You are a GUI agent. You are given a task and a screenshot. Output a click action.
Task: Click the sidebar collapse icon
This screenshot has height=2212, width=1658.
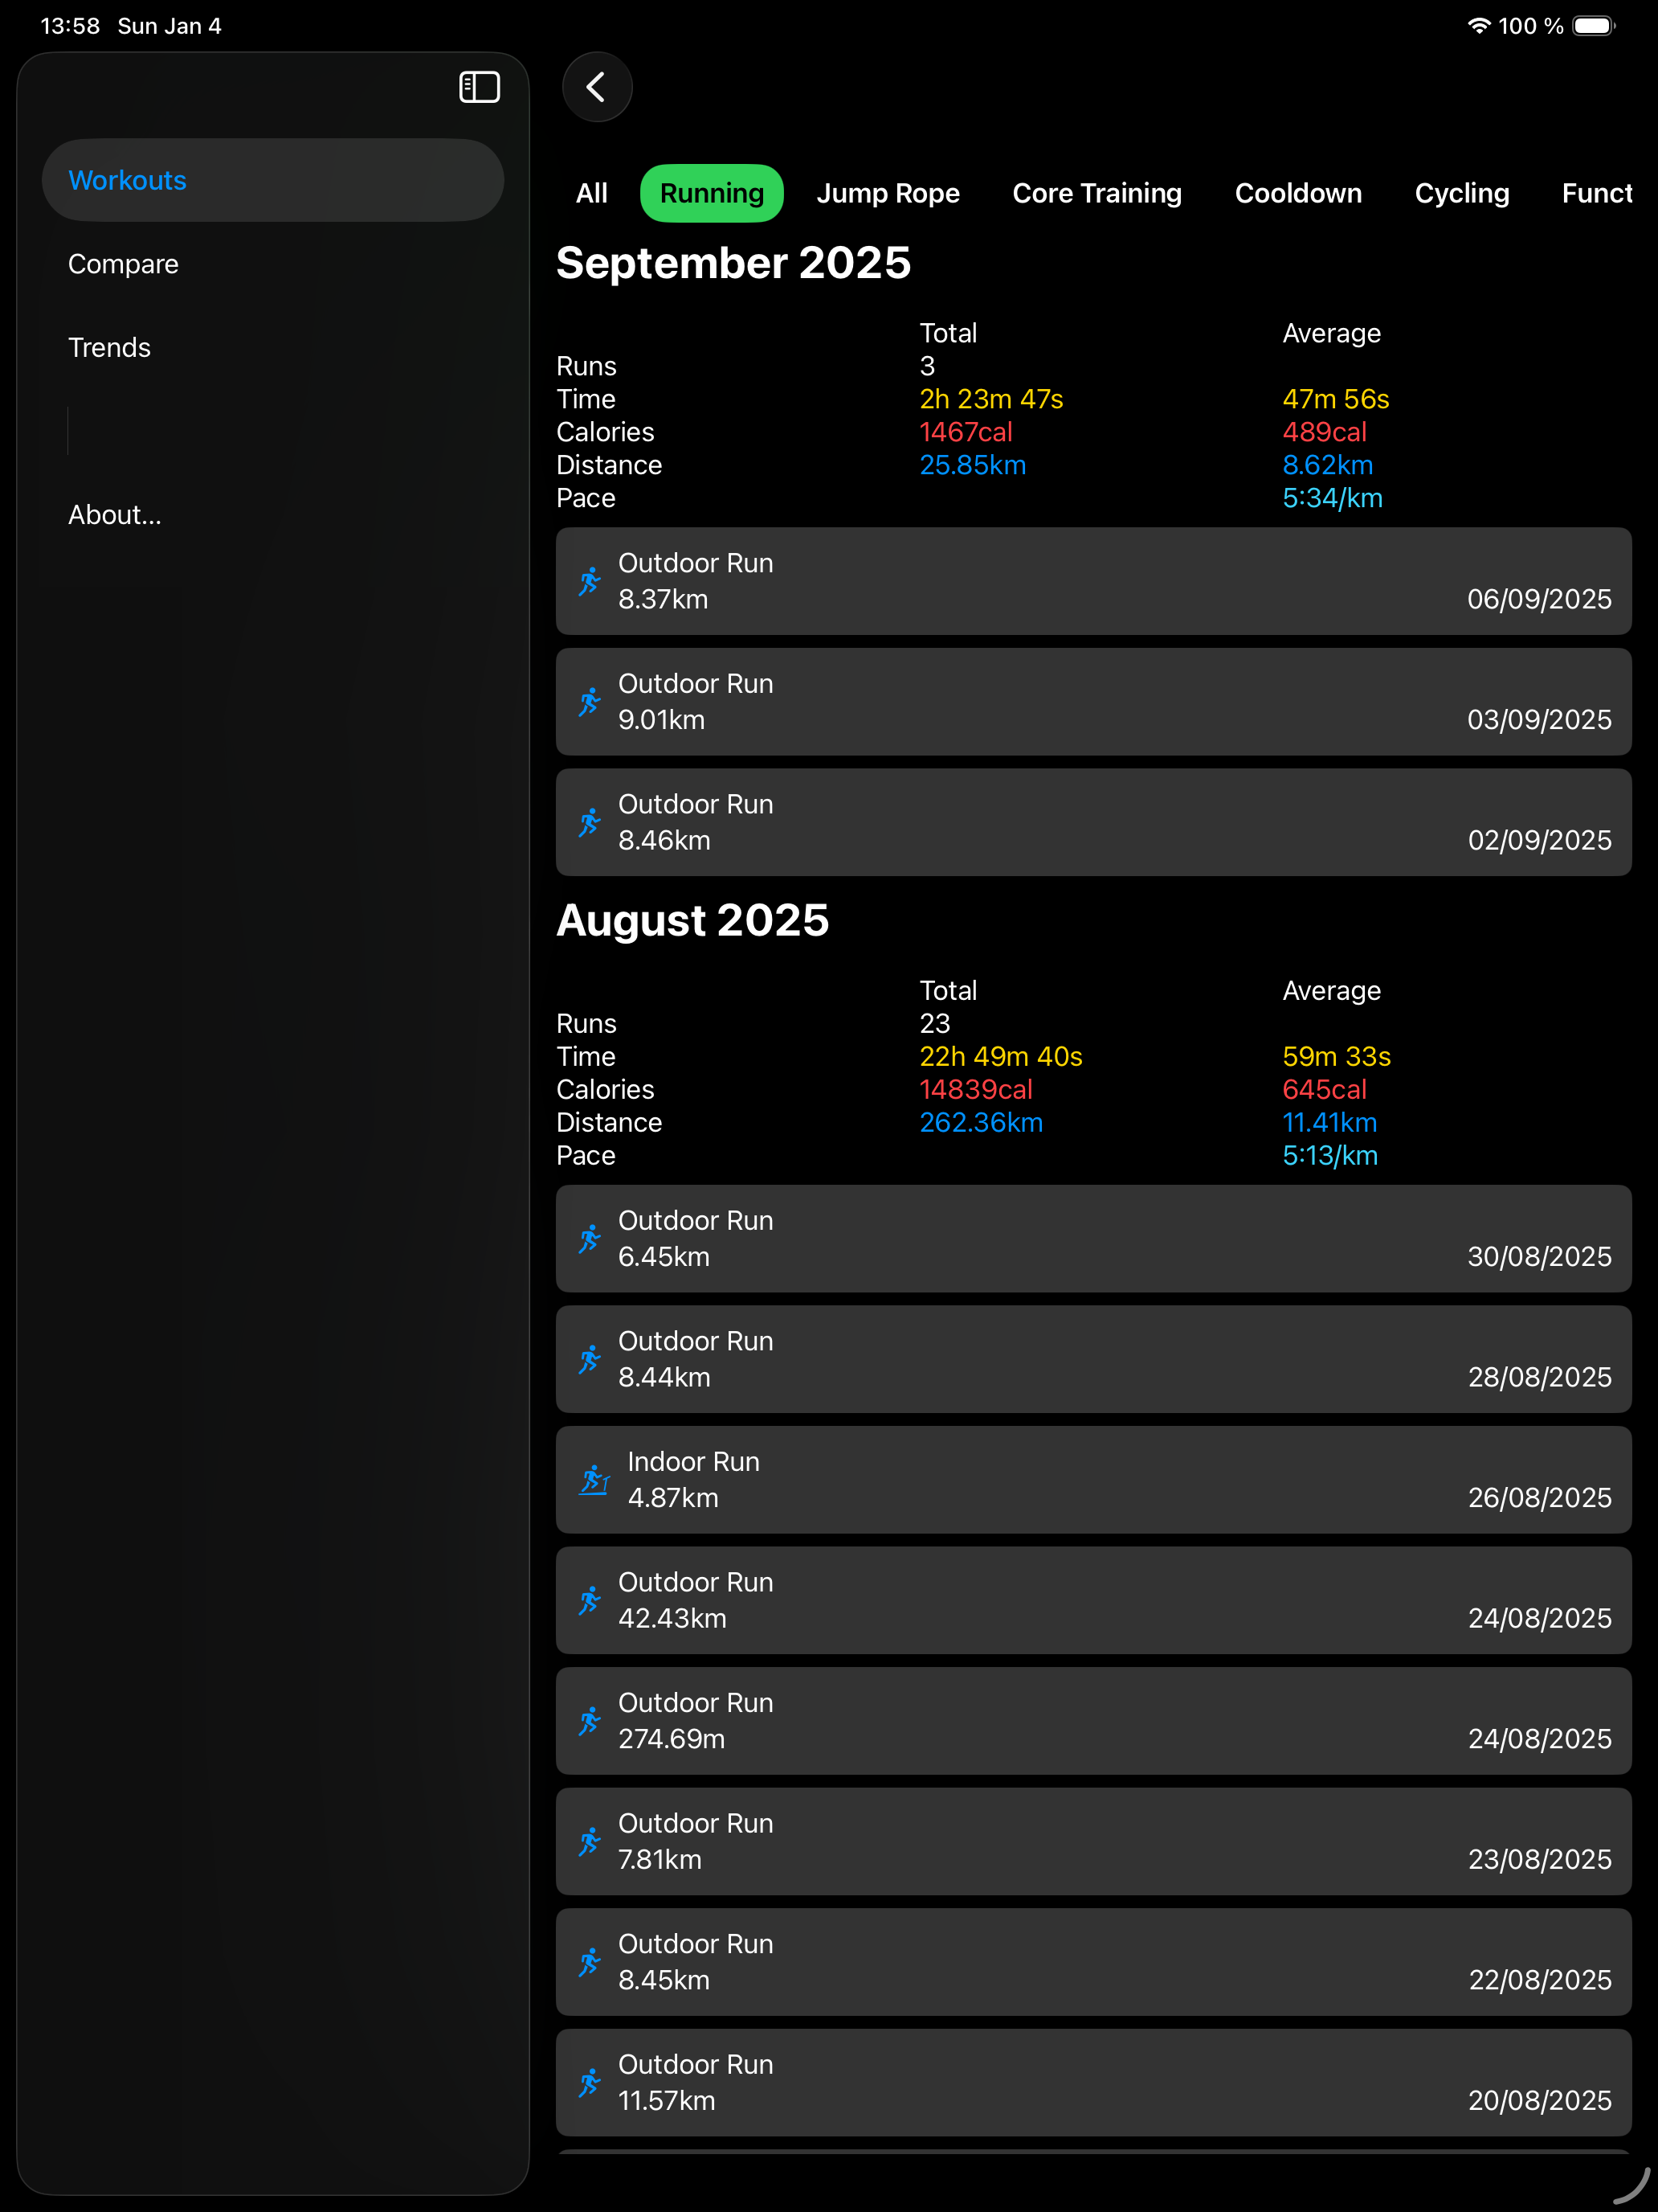click(479, 87)
